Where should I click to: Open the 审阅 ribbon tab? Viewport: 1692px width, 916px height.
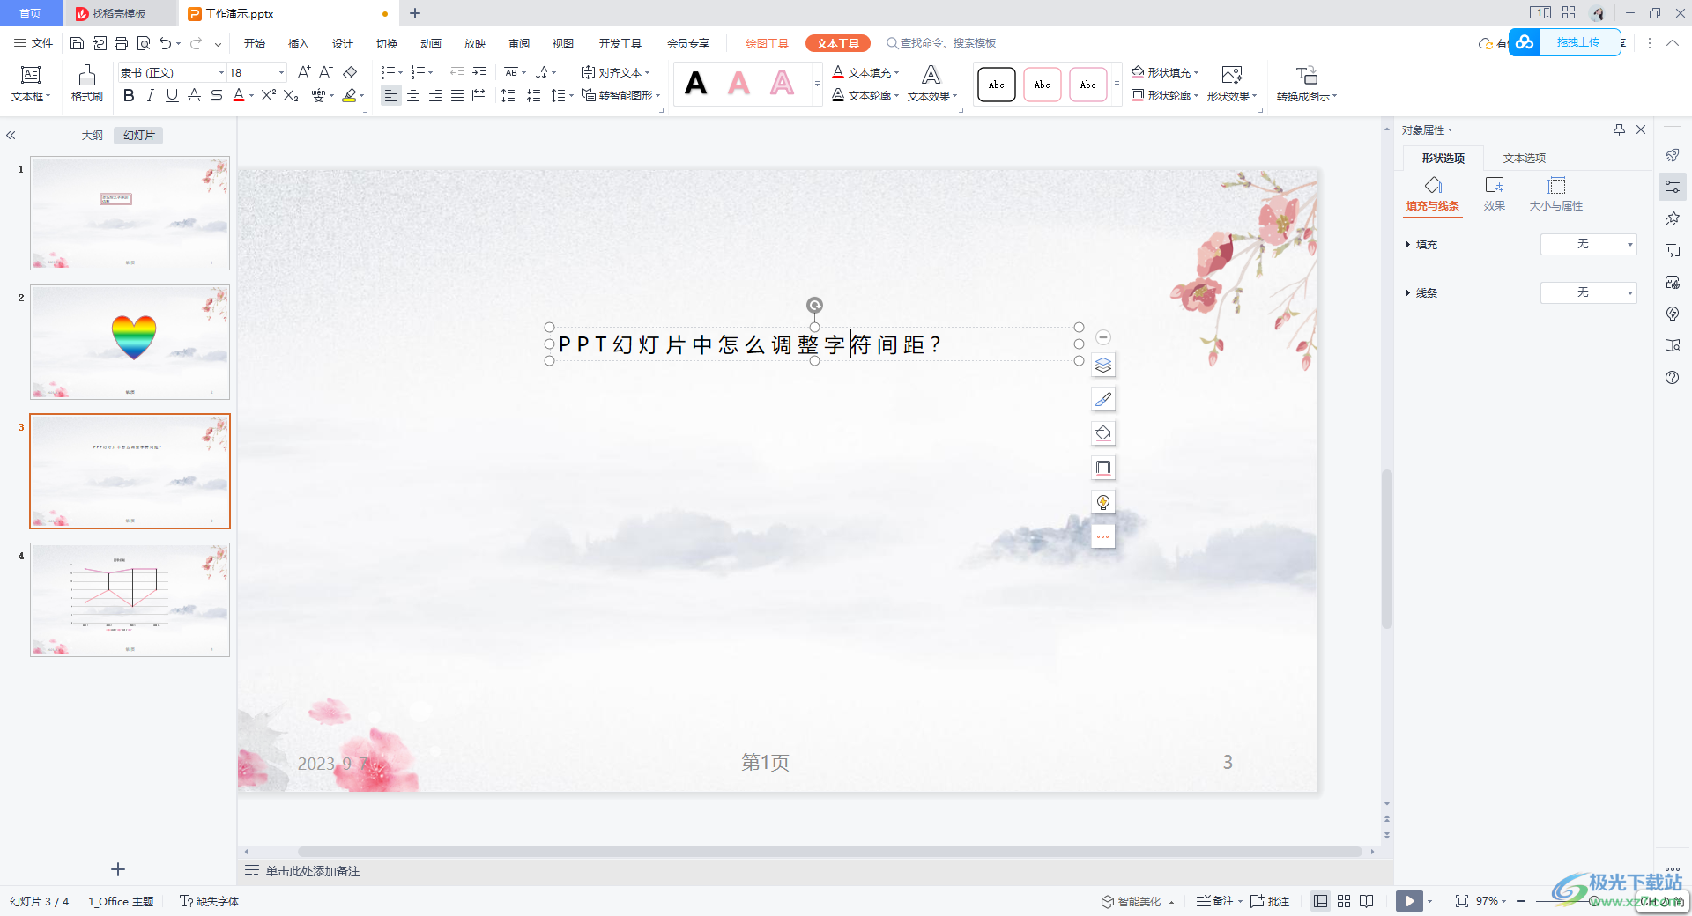(519, 43)
